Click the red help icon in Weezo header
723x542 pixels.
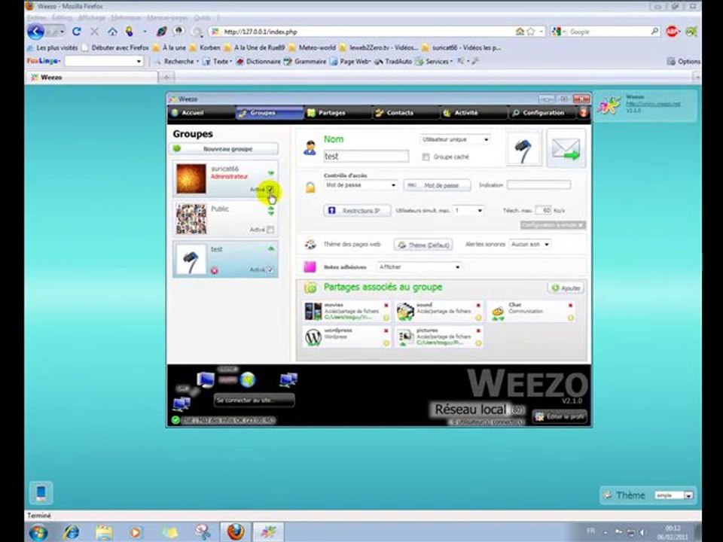[583, 113]
